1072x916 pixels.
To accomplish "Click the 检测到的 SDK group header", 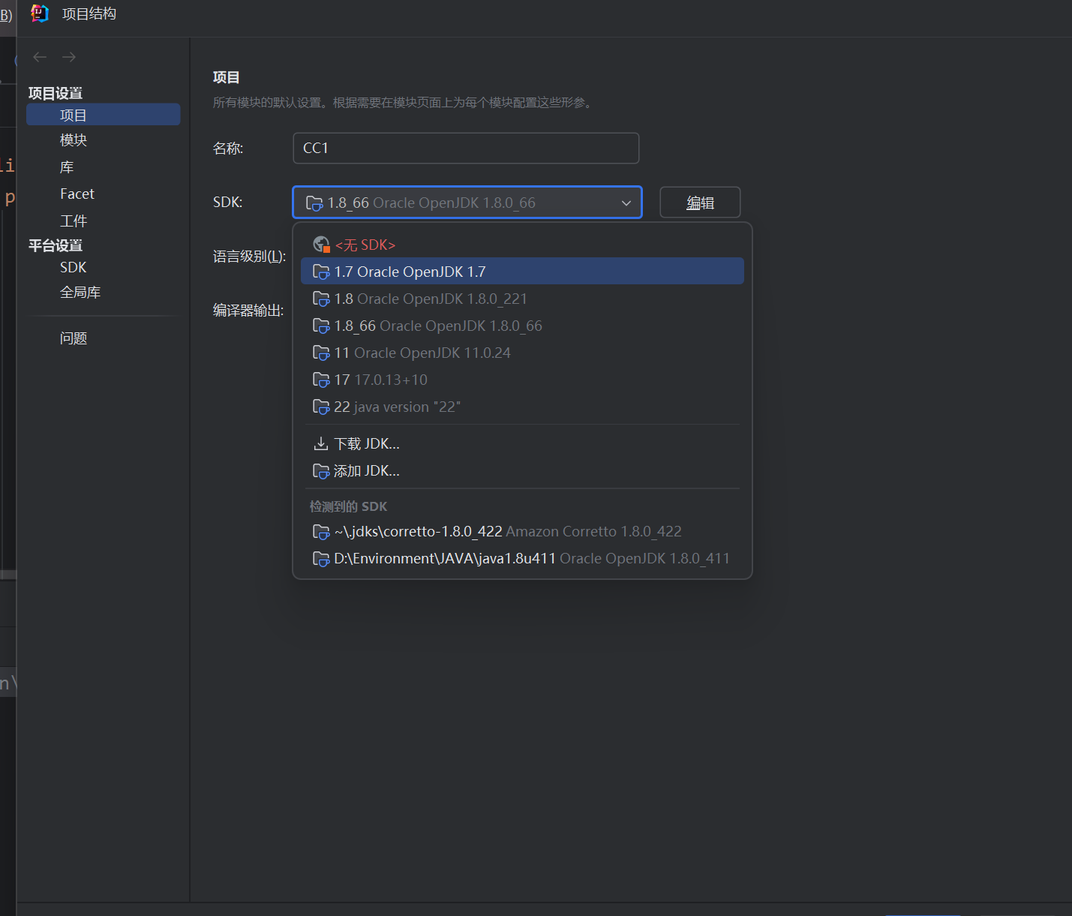I will click(349, 506).
